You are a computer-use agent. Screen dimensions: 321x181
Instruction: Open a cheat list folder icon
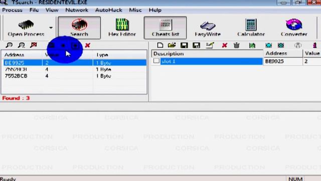(172, 45)
